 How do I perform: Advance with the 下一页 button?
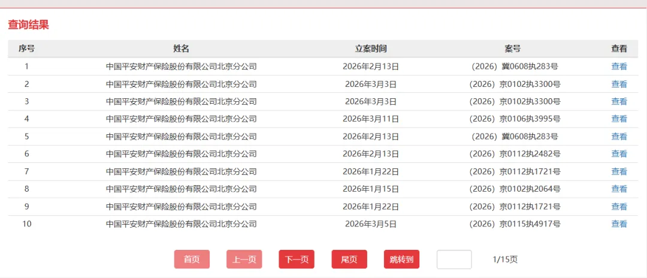coord(297,259)
